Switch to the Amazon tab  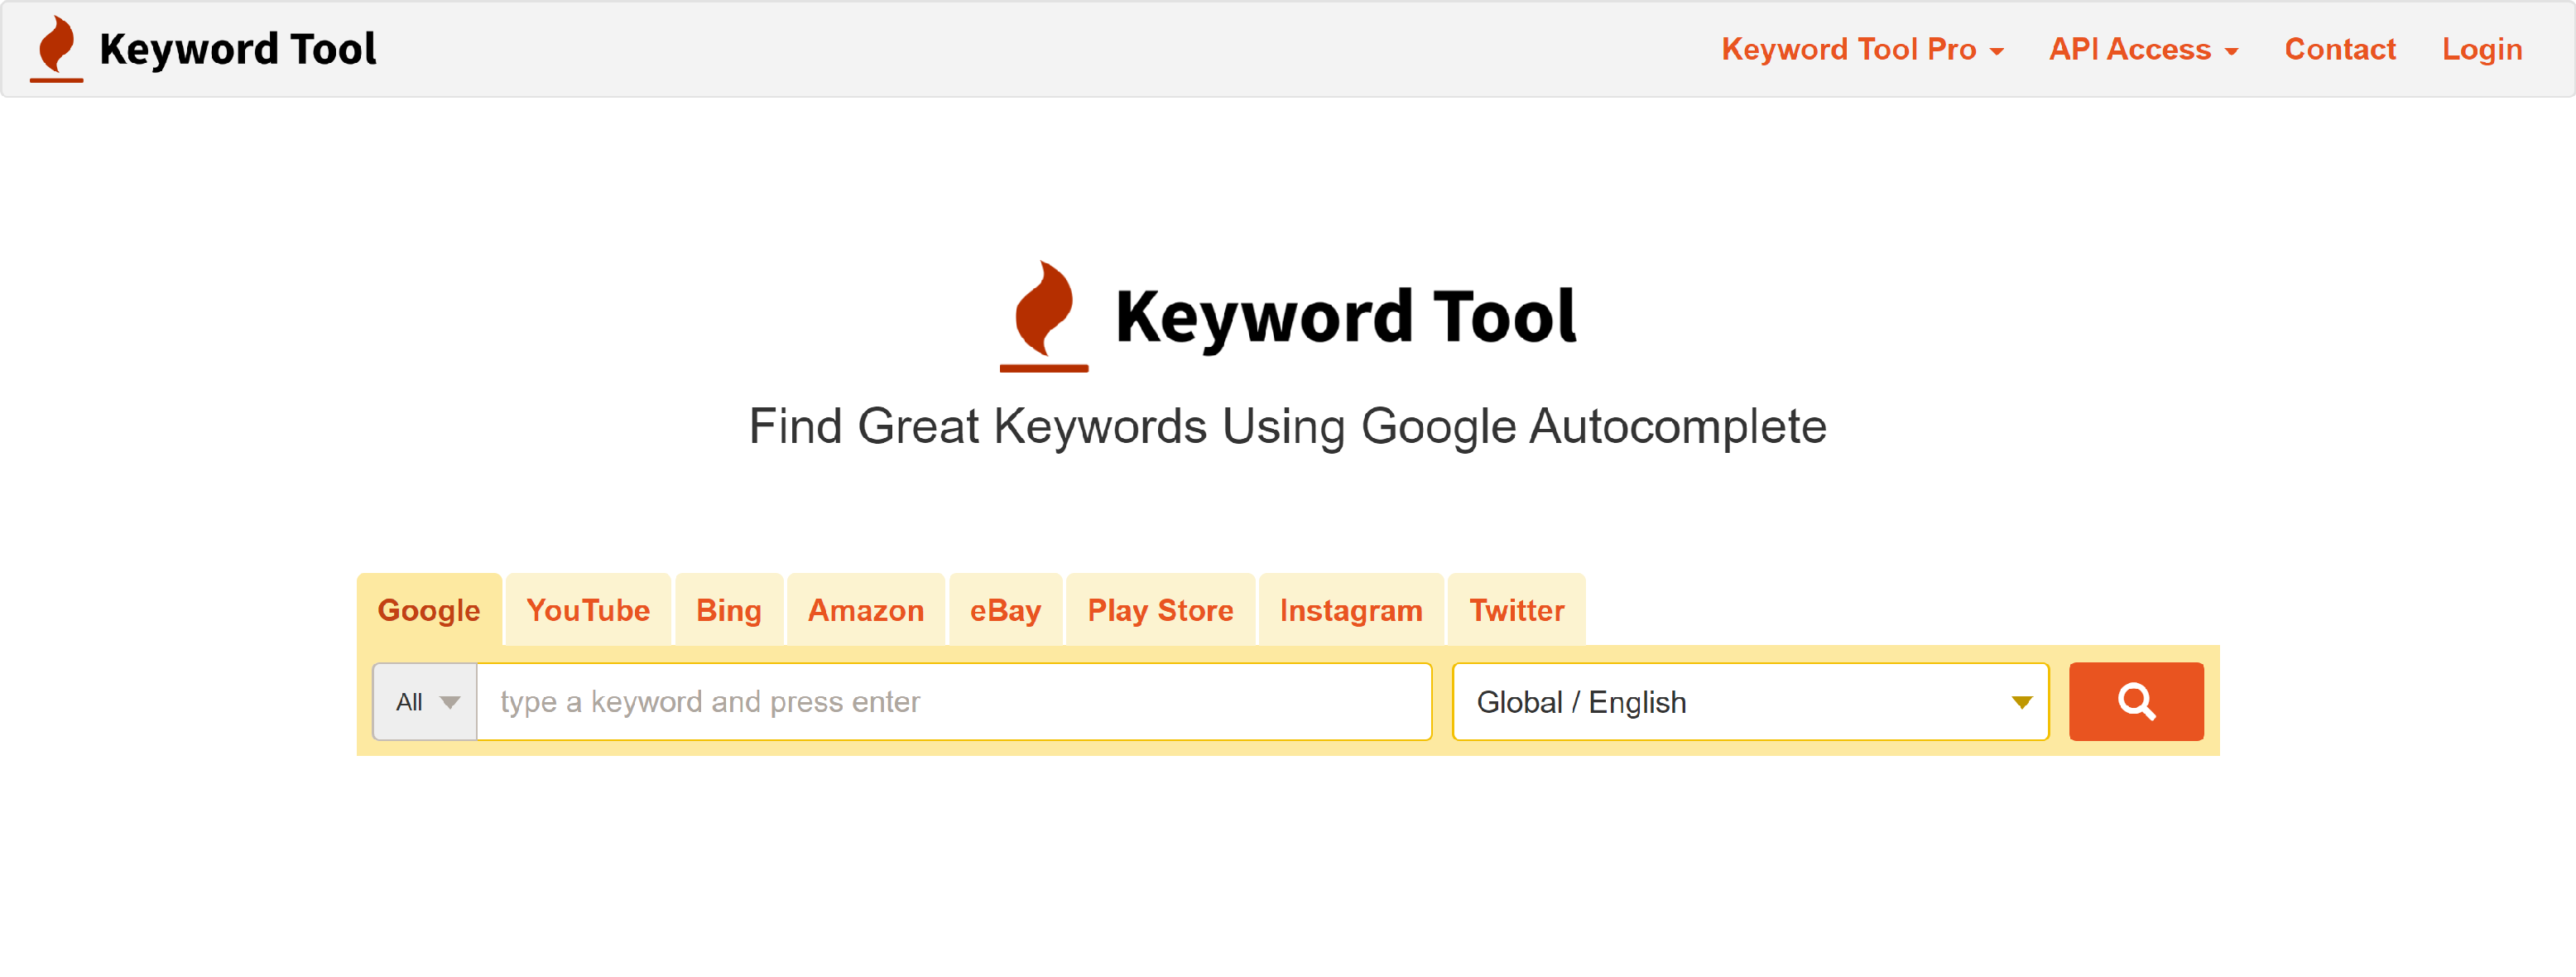tap(866, 609)
